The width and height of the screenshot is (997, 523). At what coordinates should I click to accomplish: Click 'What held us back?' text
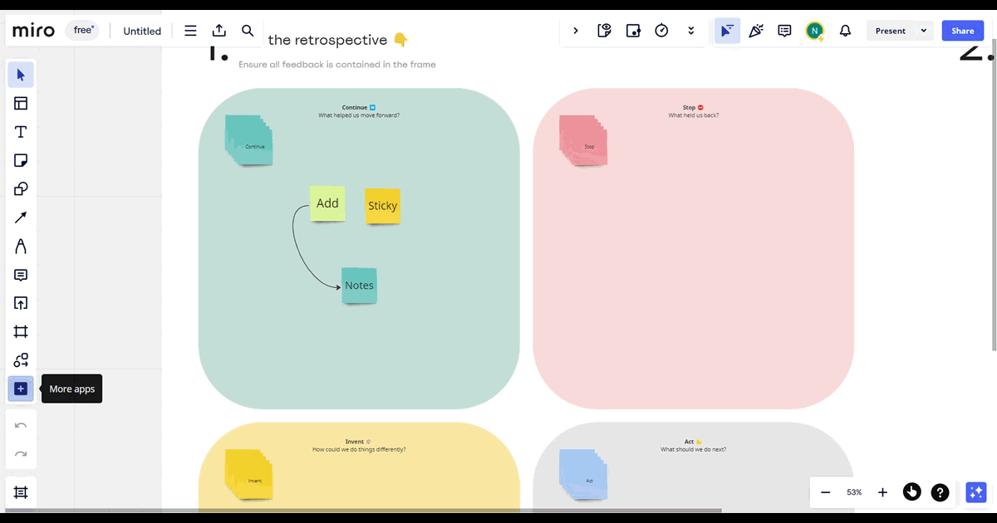point(694,115)
